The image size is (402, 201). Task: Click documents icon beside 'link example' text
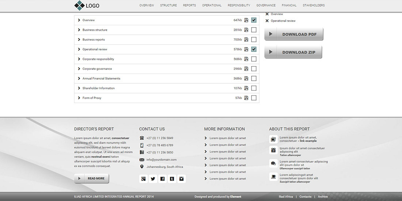(273, 139)
